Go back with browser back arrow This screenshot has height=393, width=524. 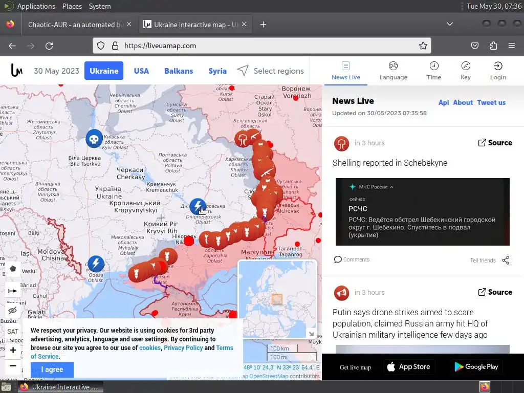12,46
